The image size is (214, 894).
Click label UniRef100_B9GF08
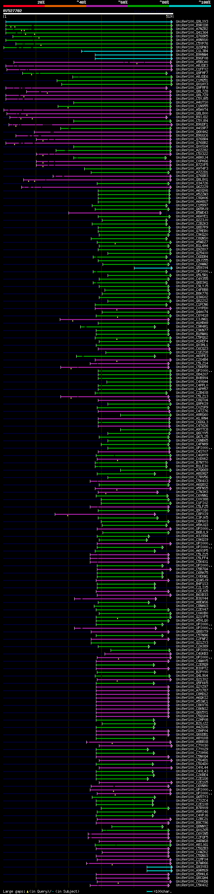click(192, 58)
